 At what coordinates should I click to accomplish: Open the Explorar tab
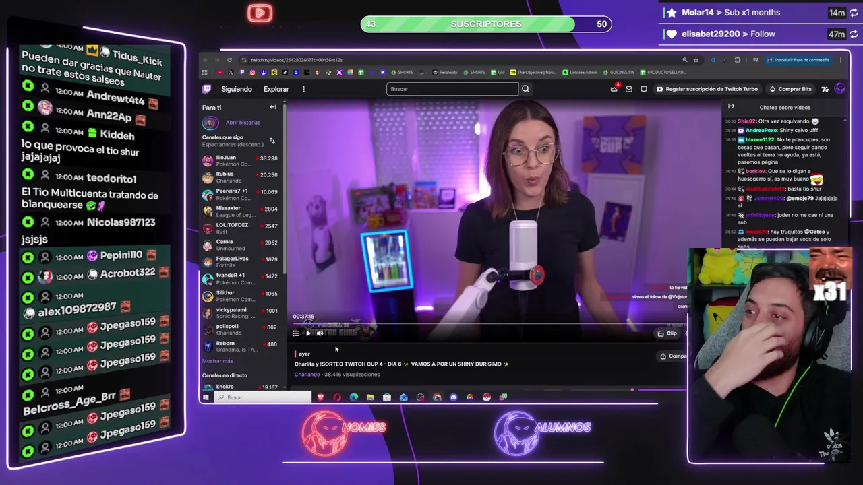pyautogui.click(x=276, y=89)
